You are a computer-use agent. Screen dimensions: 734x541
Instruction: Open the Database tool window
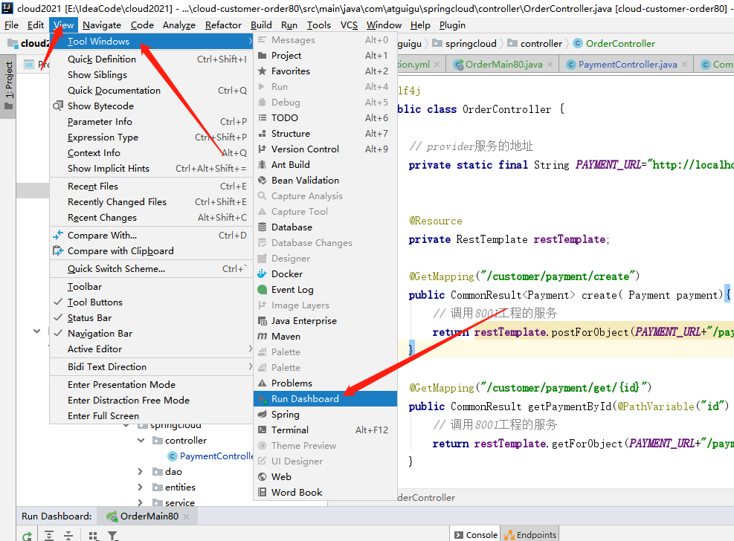[x=325, y=227]
